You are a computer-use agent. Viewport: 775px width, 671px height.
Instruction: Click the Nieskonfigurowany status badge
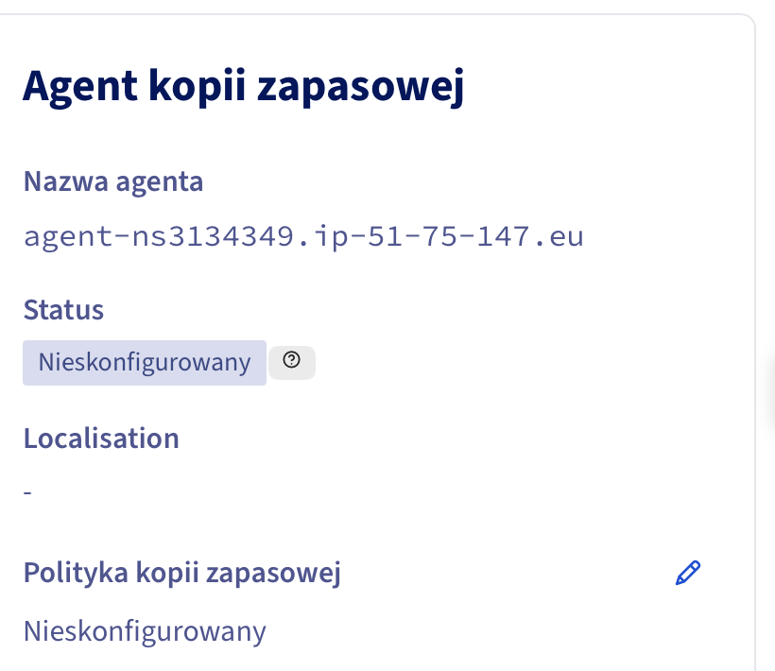[145, 363]
